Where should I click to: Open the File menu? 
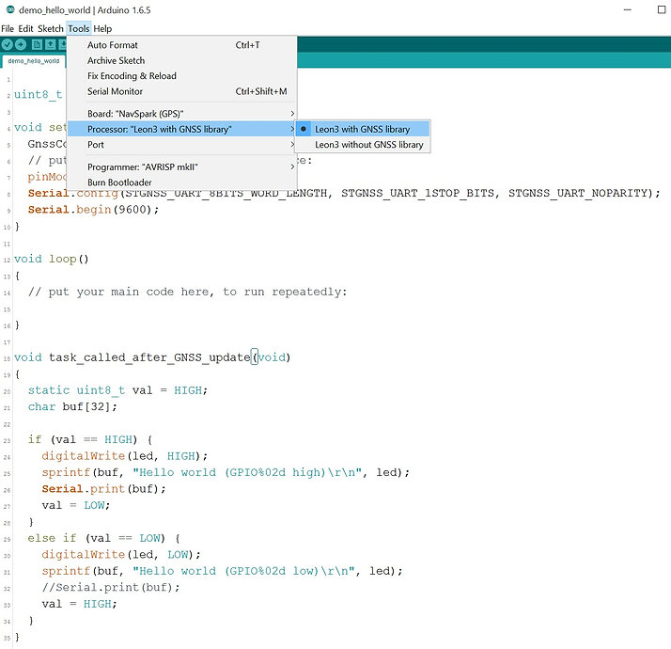[x=8, y=29]
